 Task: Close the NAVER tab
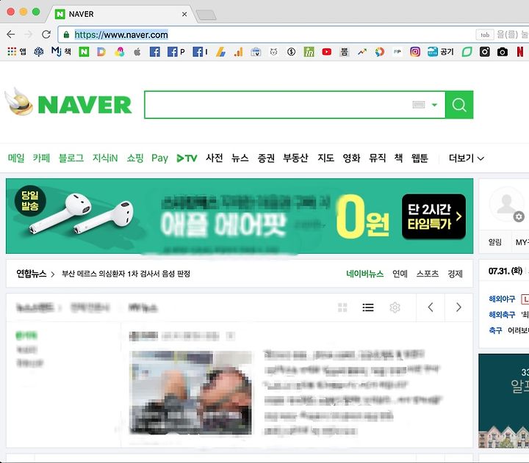[184, 14]
